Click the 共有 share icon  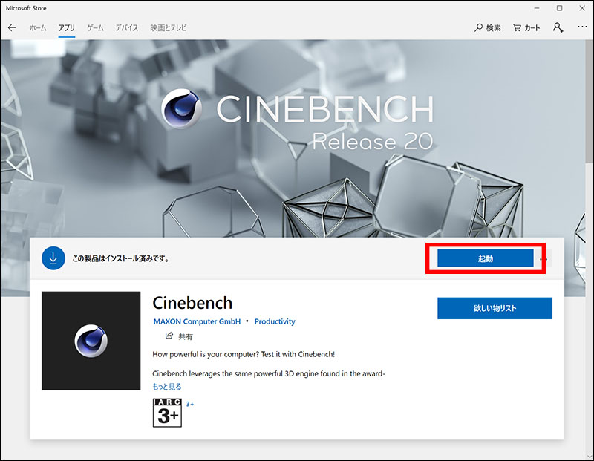click(x=169, y=336)
